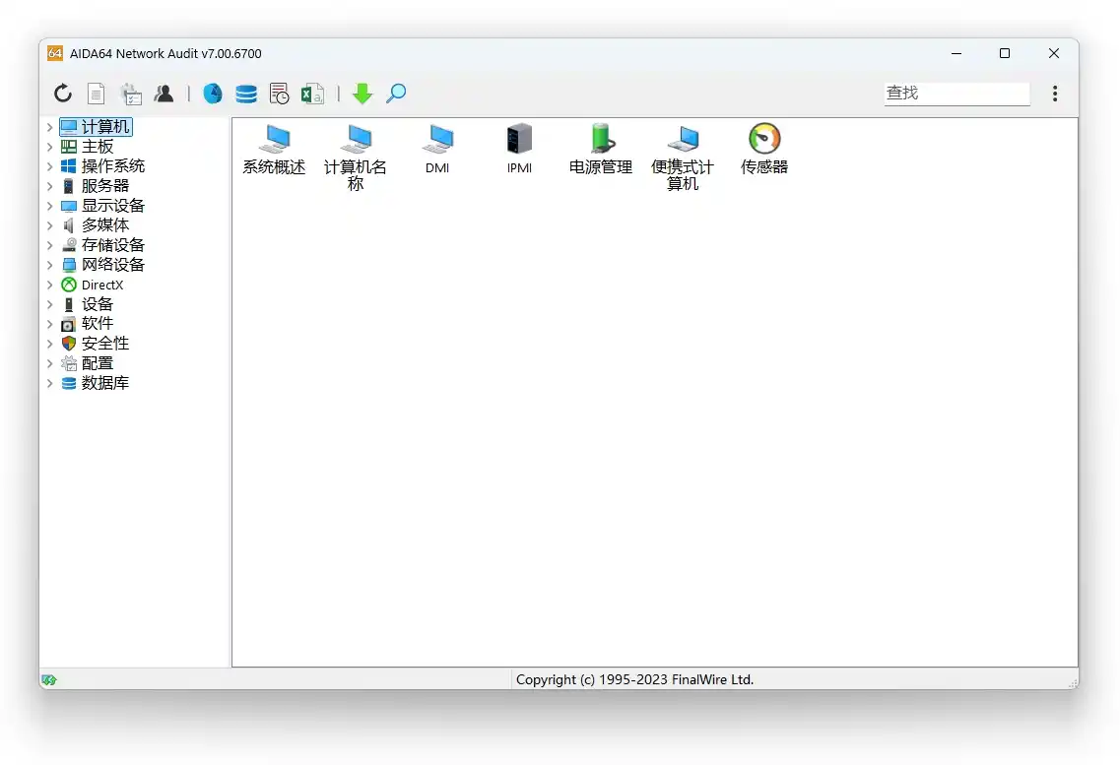Expand the 存储设备 tree node

click(x=50, y=245)
